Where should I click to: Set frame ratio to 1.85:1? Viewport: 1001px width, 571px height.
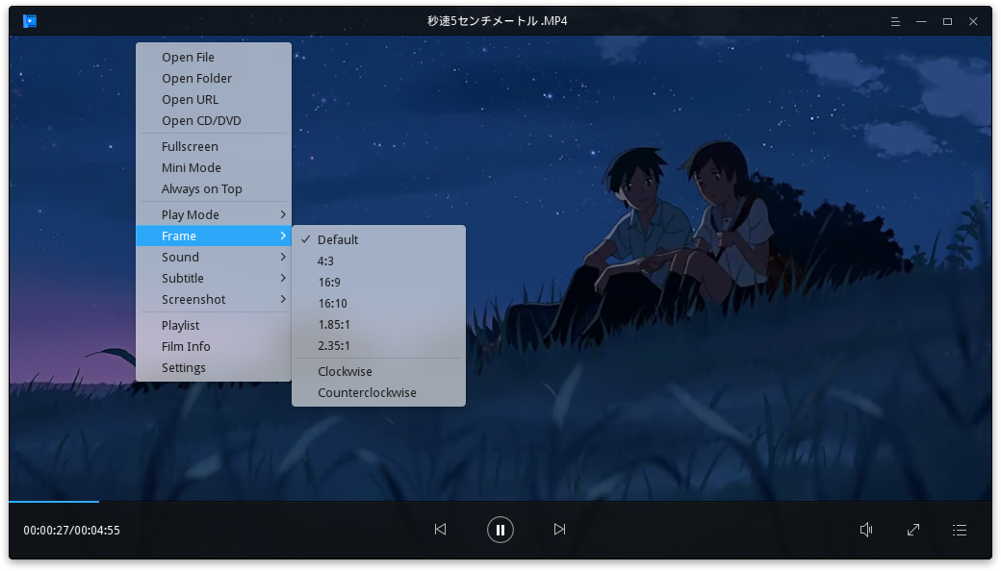378,324
